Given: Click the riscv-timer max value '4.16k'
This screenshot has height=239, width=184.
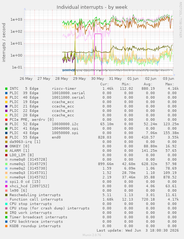Looking at the screenshot, I should coord(173,89).
